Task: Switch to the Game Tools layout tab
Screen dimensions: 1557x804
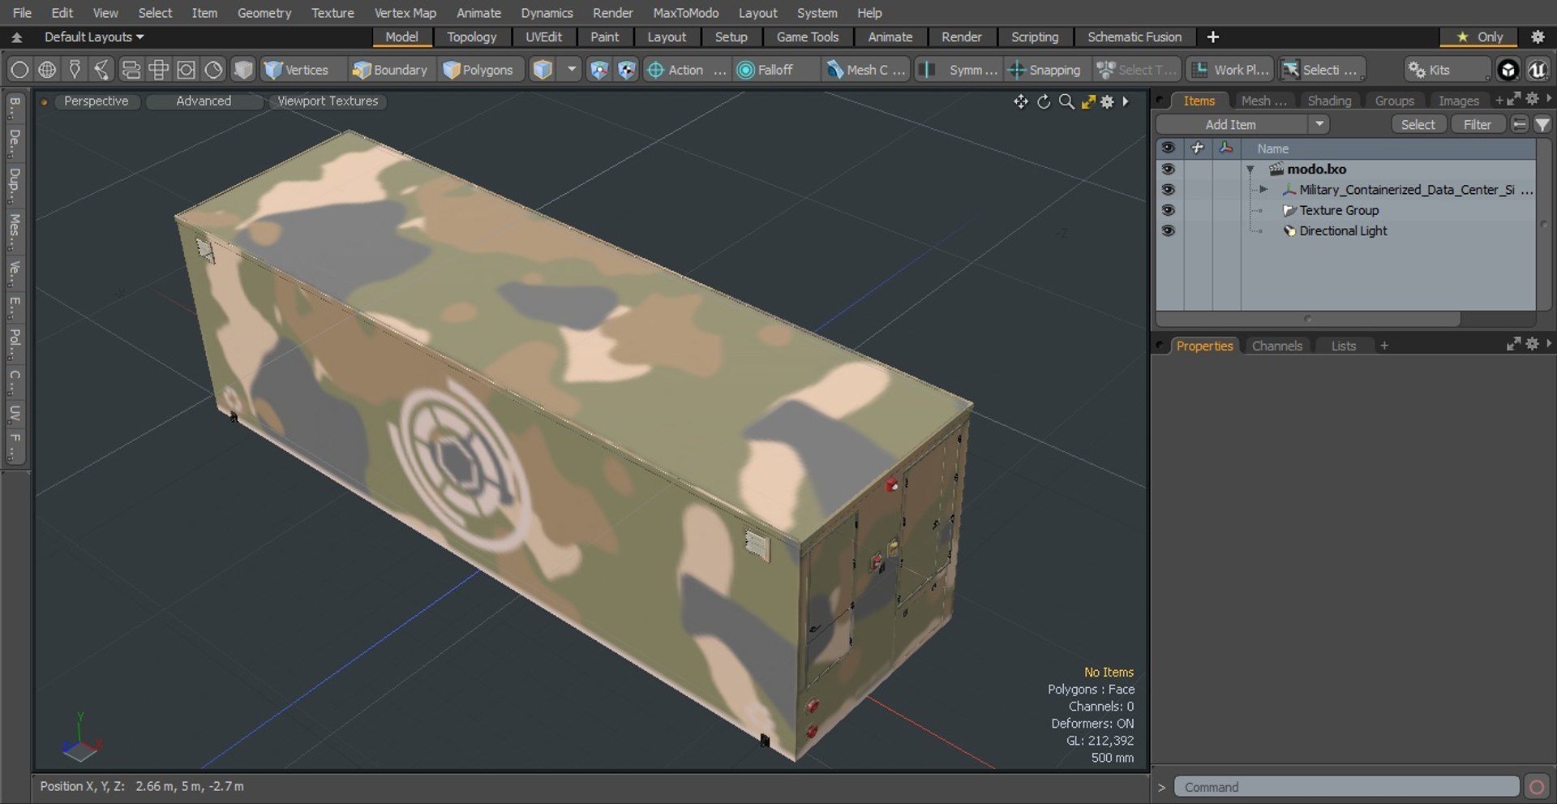Action: 807,37
